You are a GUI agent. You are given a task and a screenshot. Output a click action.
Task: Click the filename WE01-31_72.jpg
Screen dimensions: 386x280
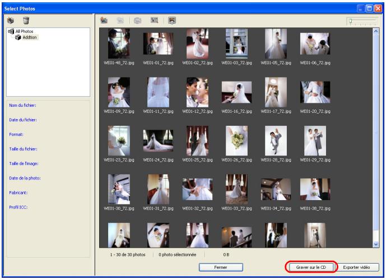pyautogui.click(x=158, y=208)
